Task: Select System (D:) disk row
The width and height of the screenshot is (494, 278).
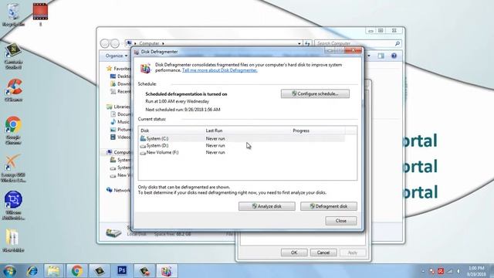Action: pyautogui.click(x=242, y=146)
